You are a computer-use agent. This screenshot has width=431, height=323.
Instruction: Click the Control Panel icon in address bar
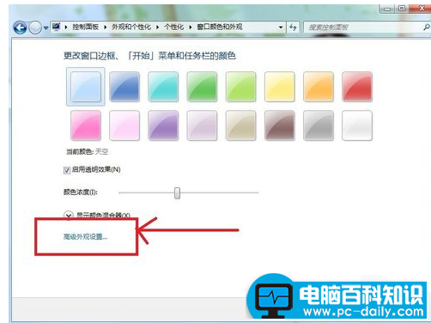56,27
